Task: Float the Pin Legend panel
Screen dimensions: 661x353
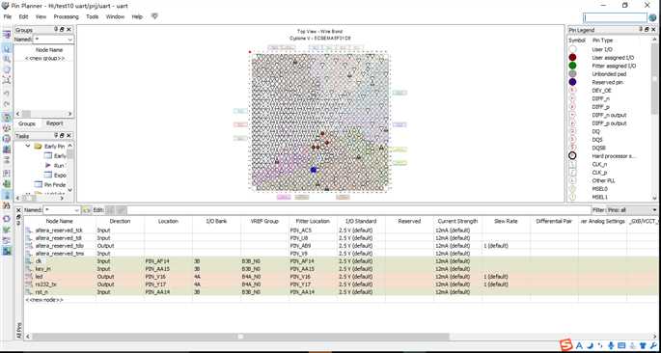Action: click(x=647, y=30)
